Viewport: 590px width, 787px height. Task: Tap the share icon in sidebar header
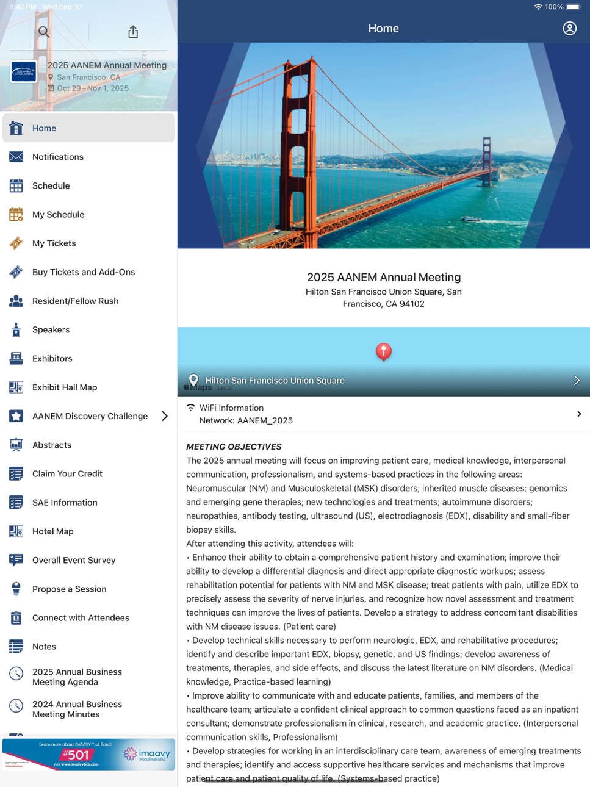point(133,32)
